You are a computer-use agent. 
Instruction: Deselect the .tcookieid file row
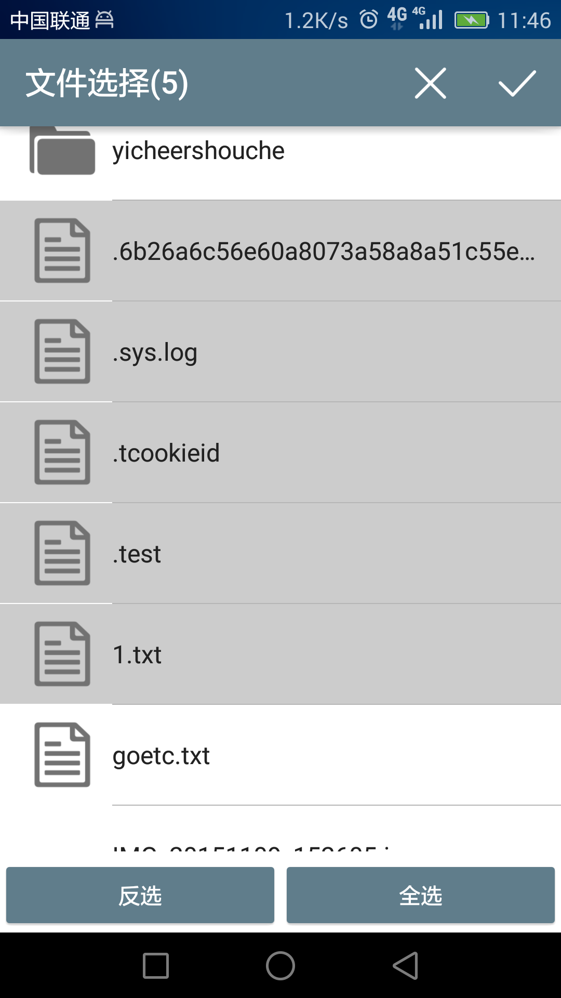(280, 452)
